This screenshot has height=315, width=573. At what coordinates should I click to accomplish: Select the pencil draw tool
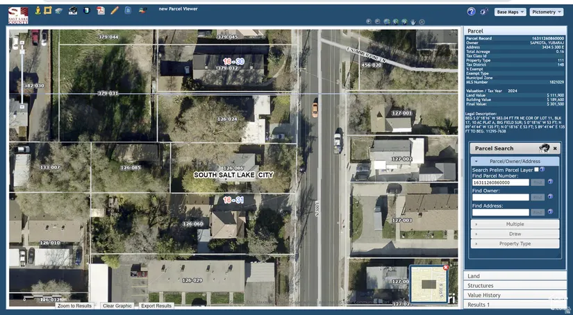pyautogui.click(x=115, y=10)
